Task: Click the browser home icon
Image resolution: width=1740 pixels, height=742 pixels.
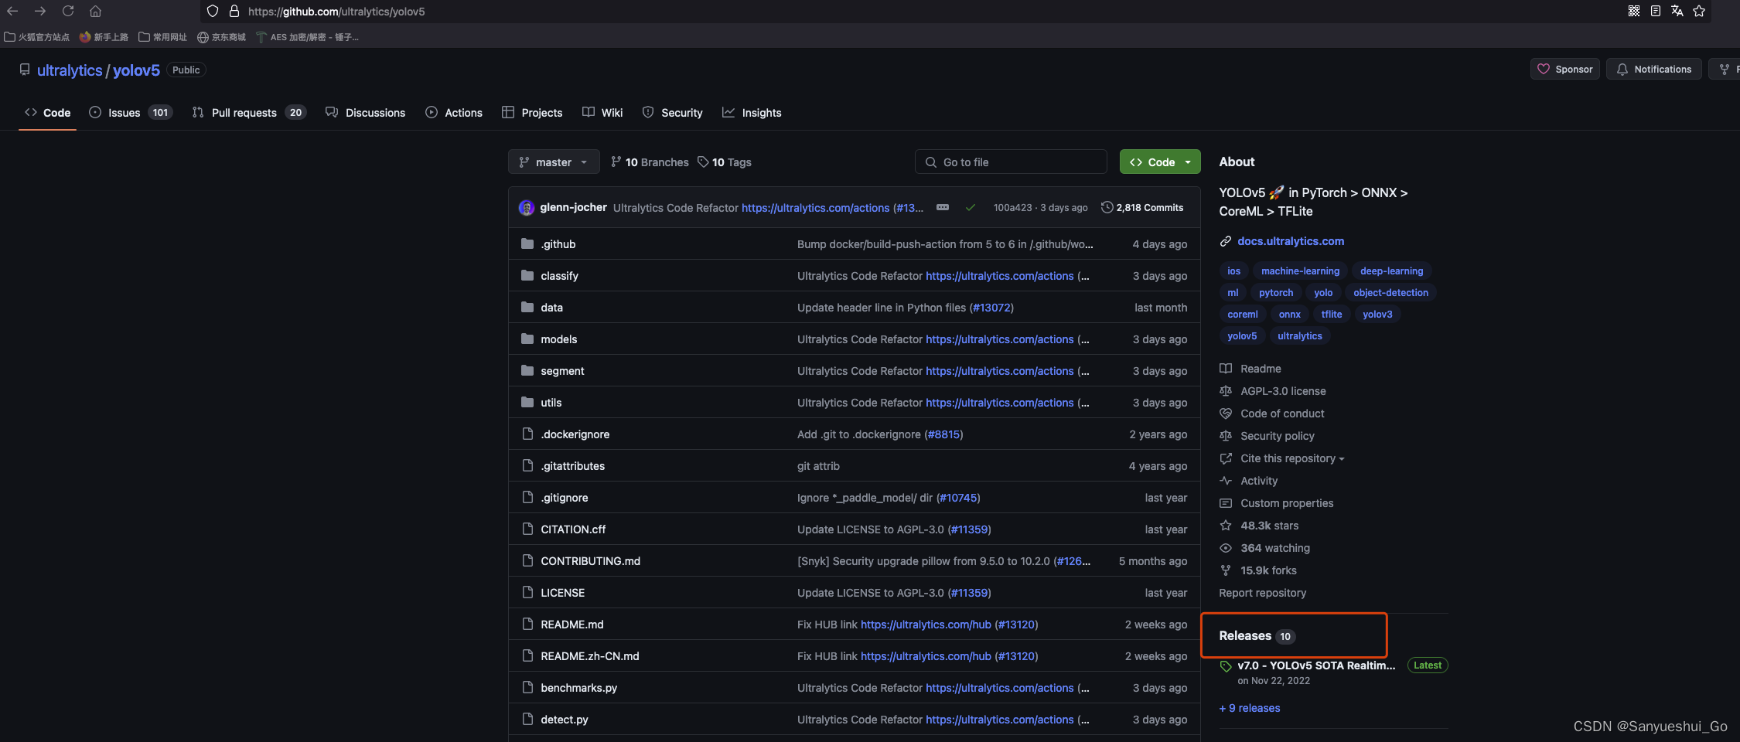Action: 96,11
